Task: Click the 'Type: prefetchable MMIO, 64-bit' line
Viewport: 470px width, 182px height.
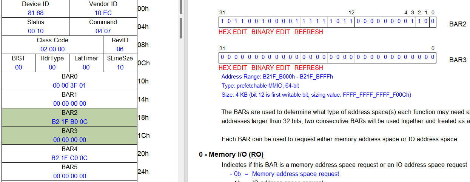Action: point(260,86)
